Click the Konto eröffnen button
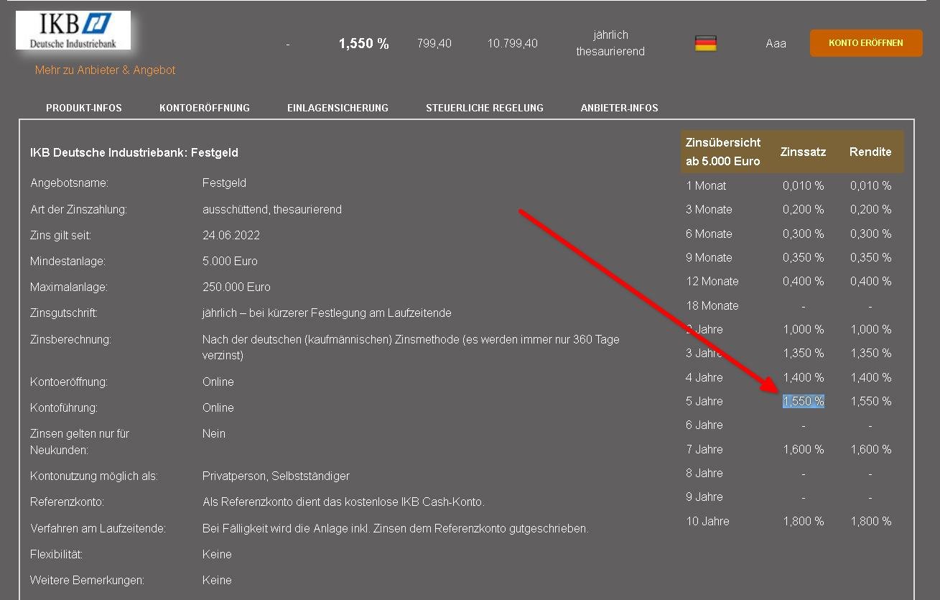 [866, 43]
